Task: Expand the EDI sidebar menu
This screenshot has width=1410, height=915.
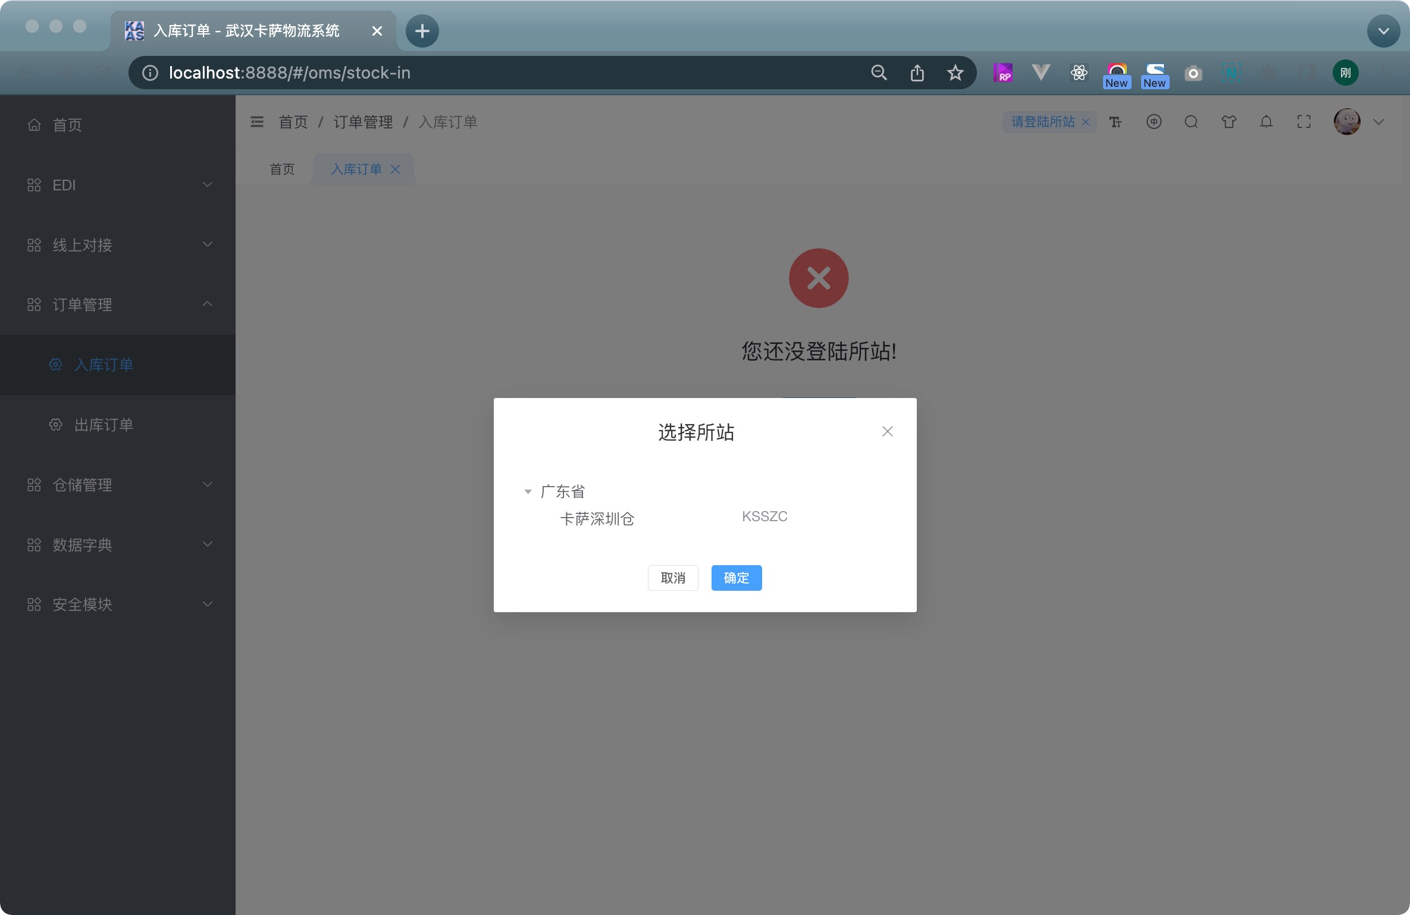Action: [x=118, y=185]
